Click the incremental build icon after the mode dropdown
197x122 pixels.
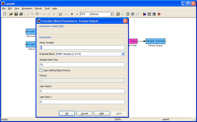pyautogui.click(x=118, y=14)
